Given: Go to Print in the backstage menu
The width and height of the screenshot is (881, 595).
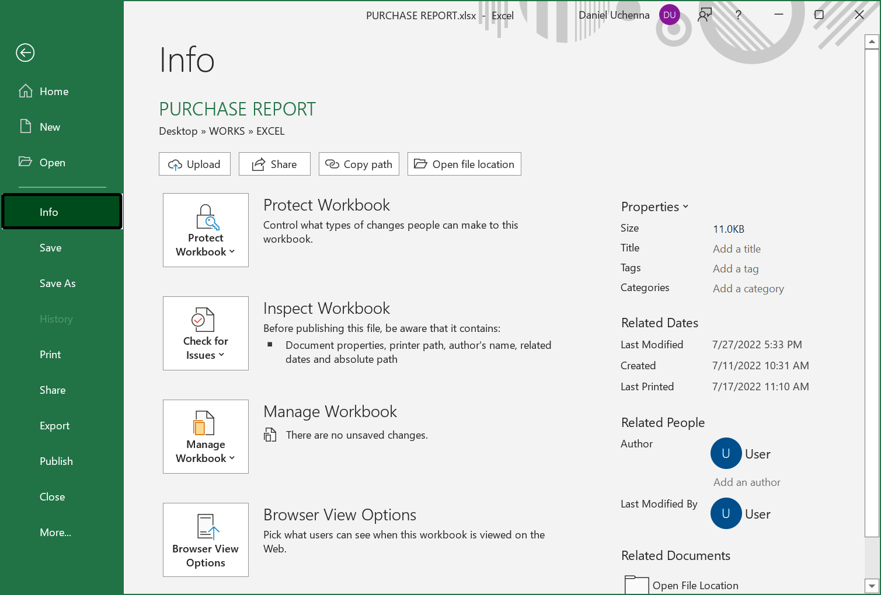Looking at the screenshot, I should pyautogui.click(x=50, y=355).
